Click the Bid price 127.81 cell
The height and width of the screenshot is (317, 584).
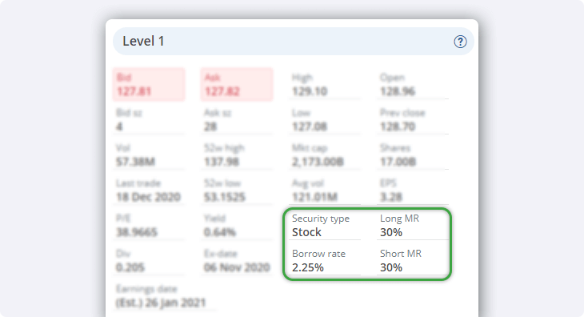[x=149, y=85]
